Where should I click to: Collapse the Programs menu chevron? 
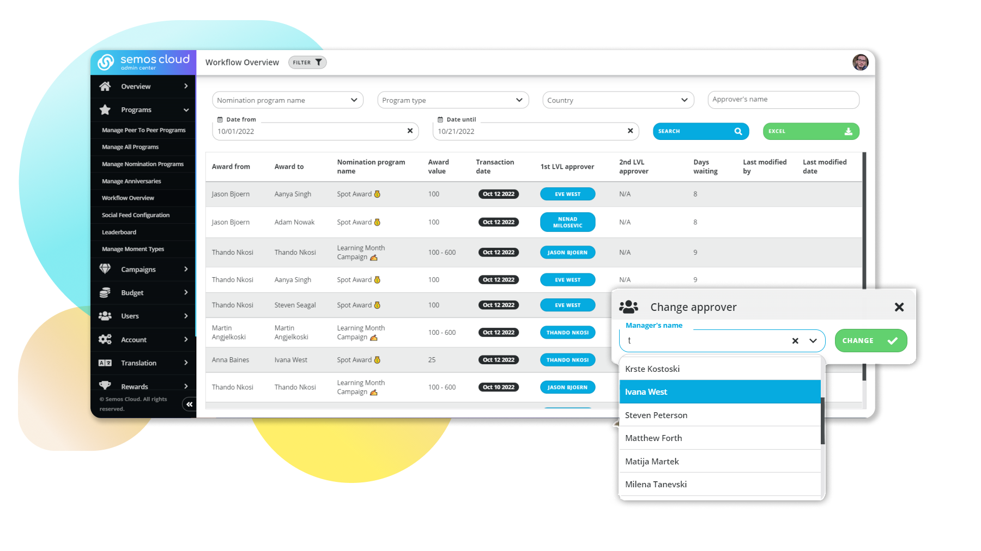click(x=186, y=110)
